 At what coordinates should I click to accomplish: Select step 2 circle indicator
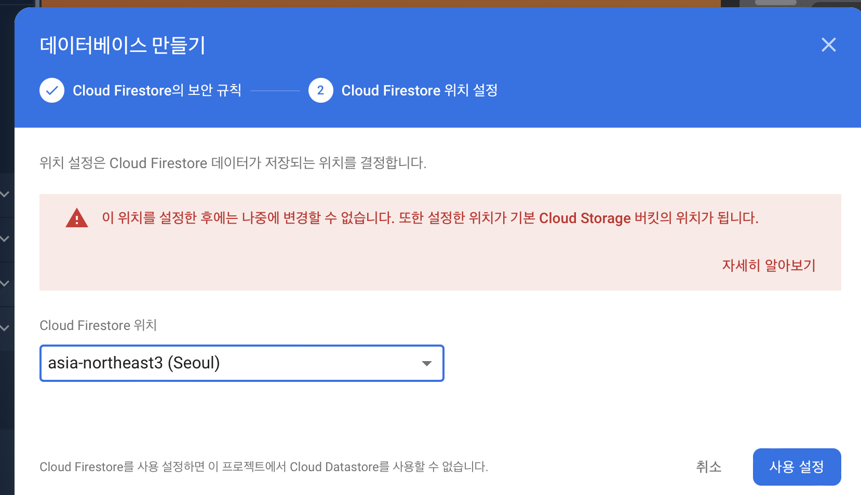pos(321,90)
